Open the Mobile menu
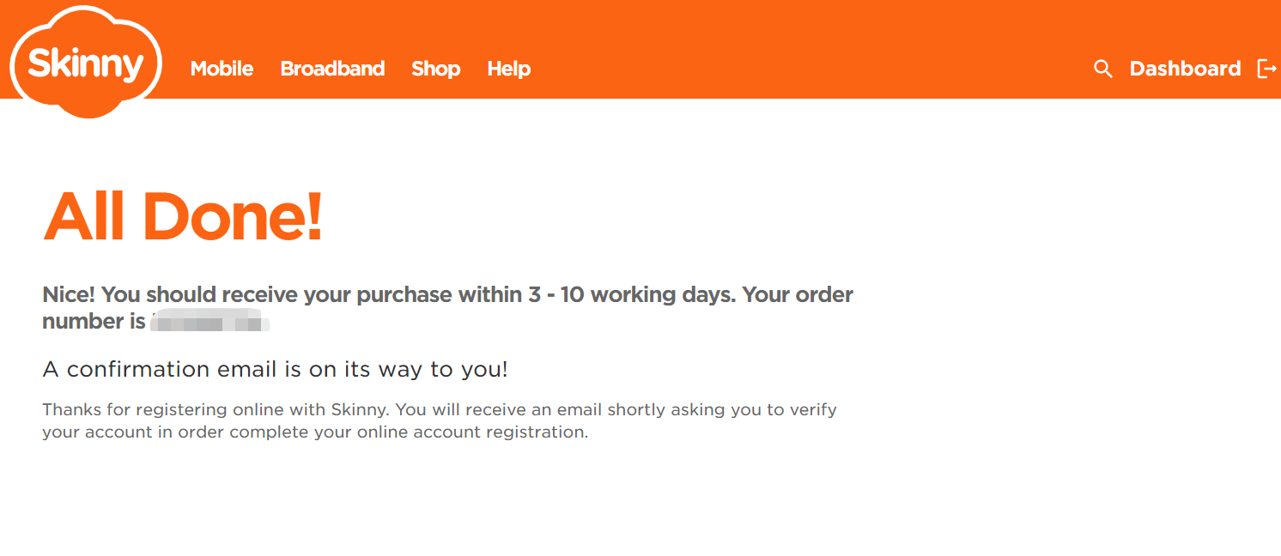Screen dimensions: 1281x556 [x=222, y=69]
